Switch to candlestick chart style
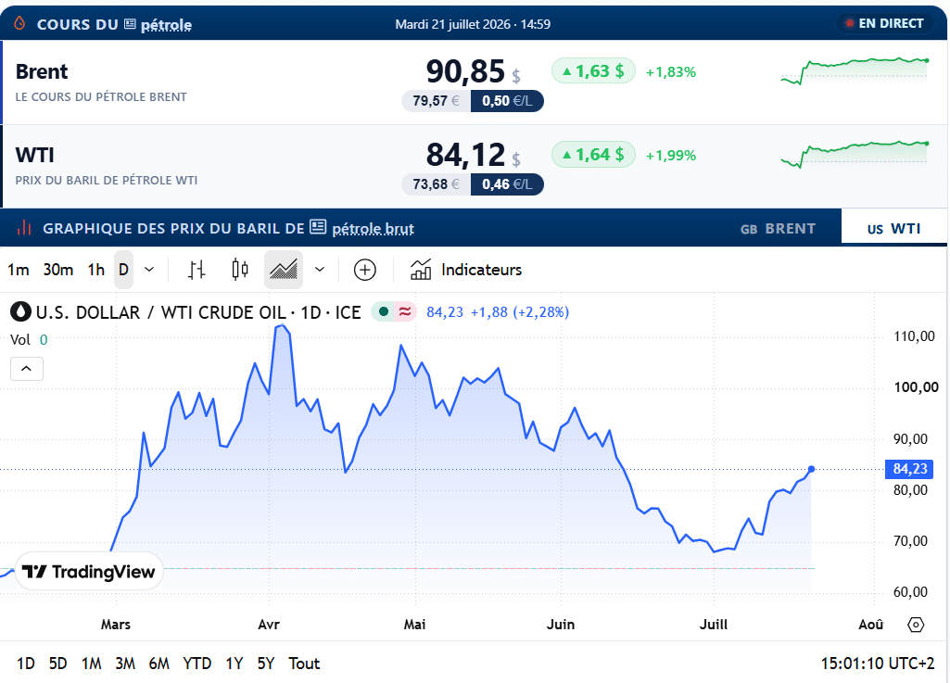The width and height of the screenshot is (950, 683). pyautogui.click(x=240, y=270)
